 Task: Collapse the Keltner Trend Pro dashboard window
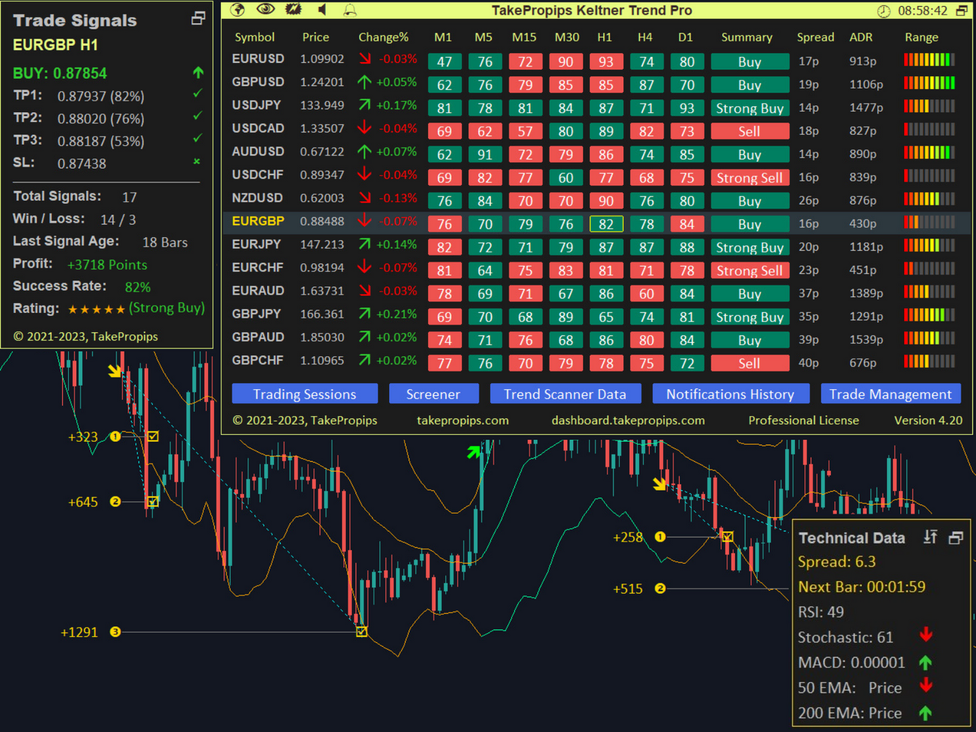point(962,10)
